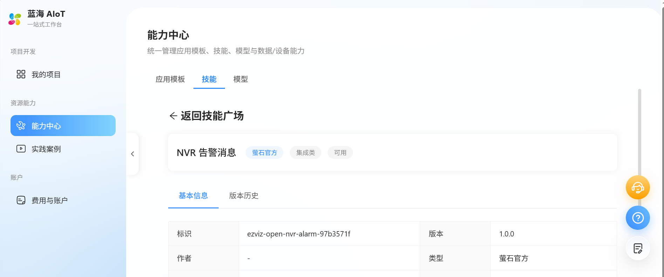
Task: Click the back arrow beside 返回技能广场
Action: (x=173, y=116)
